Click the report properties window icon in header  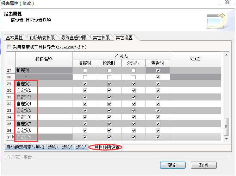[x=216, y=21]
